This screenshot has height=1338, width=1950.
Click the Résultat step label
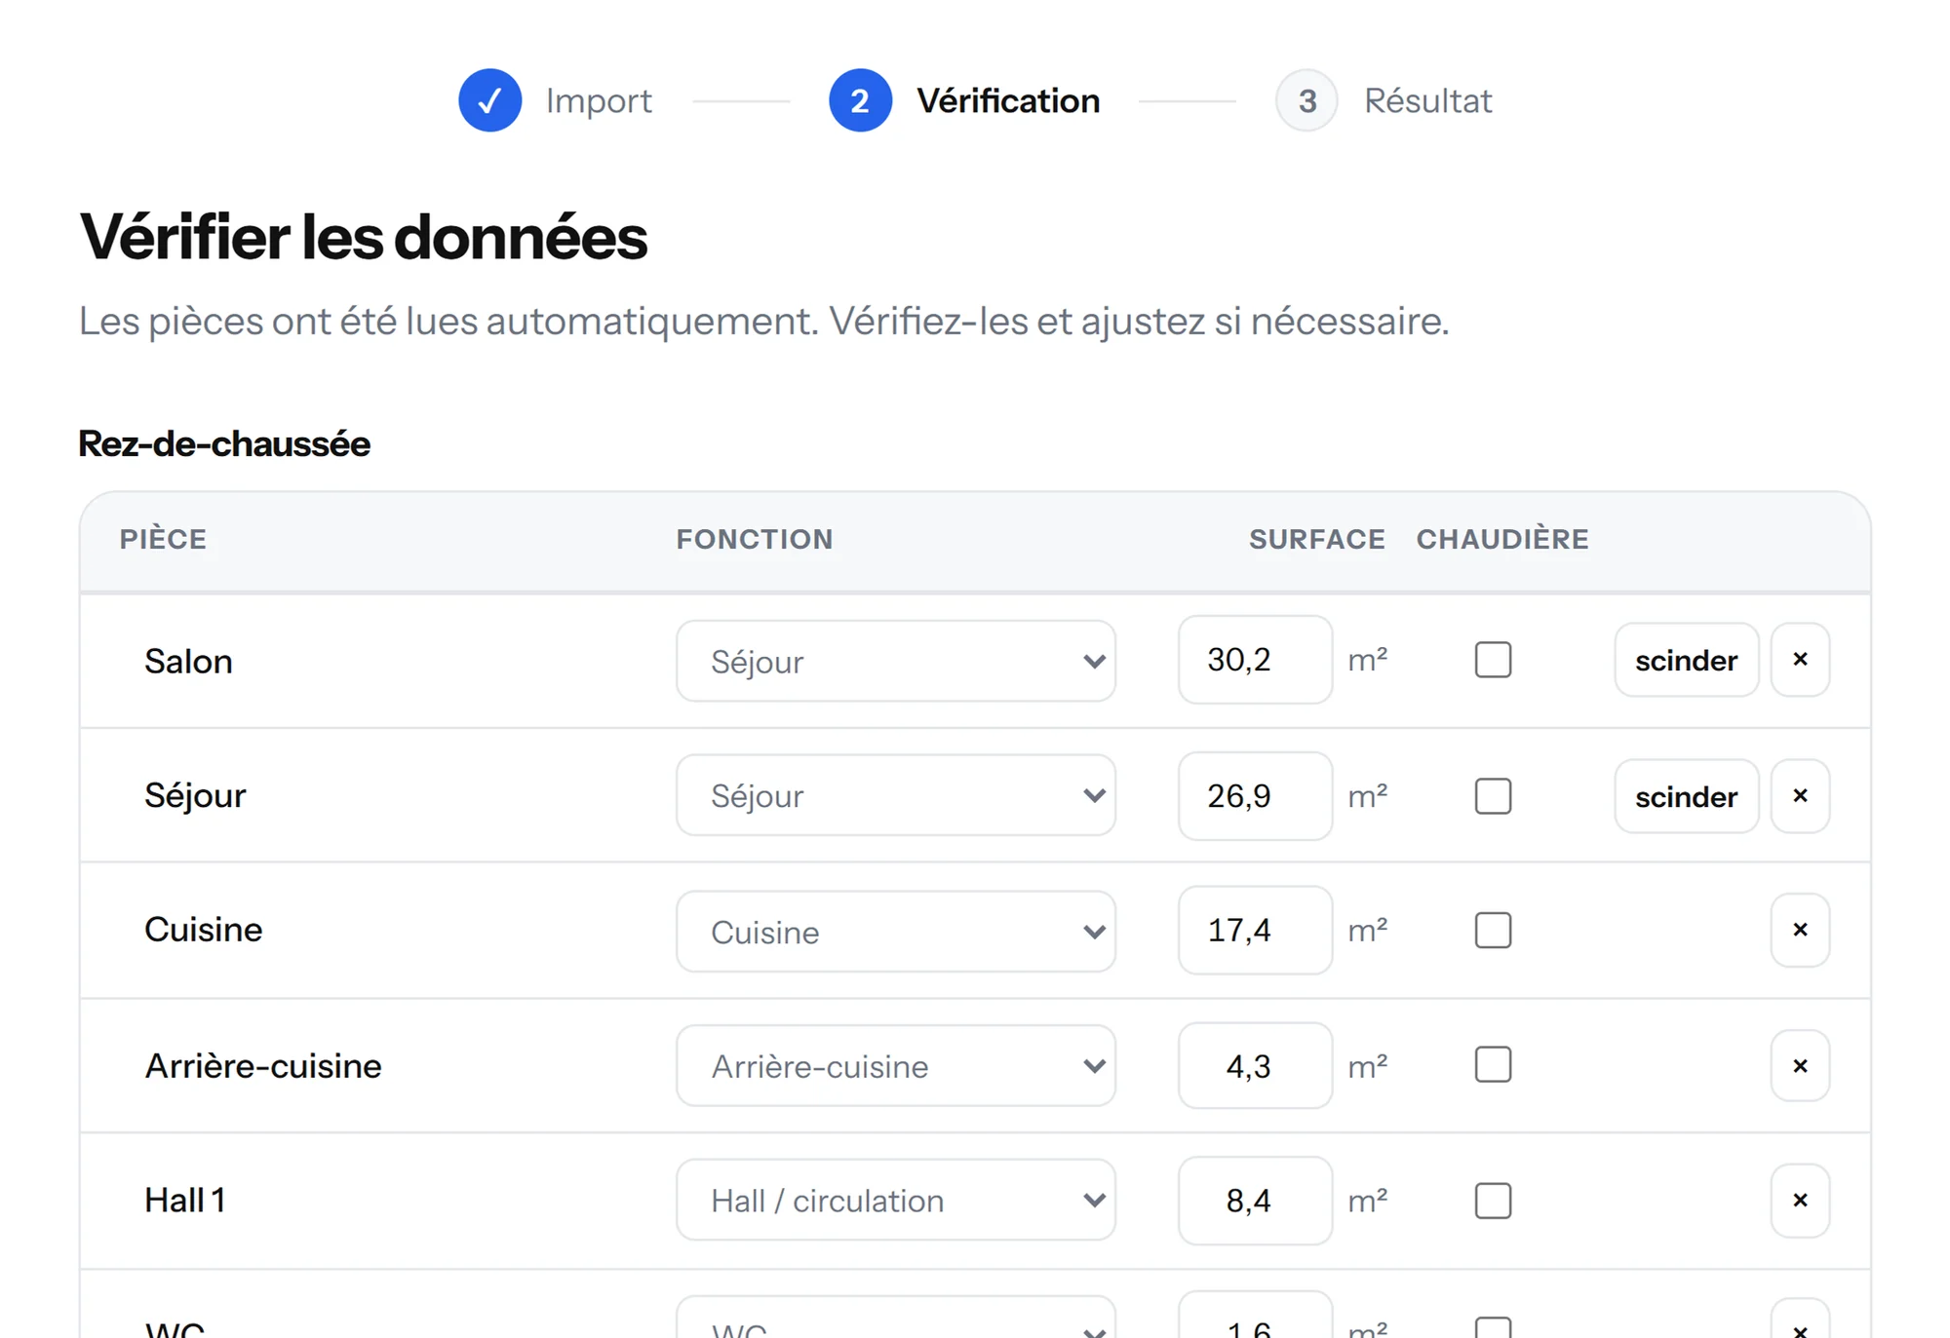pos(1427,100)
